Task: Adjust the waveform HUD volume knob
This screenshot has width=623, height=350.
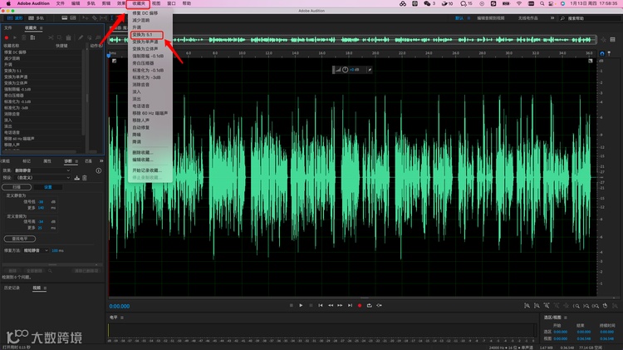Action: (x=345, y=70)
